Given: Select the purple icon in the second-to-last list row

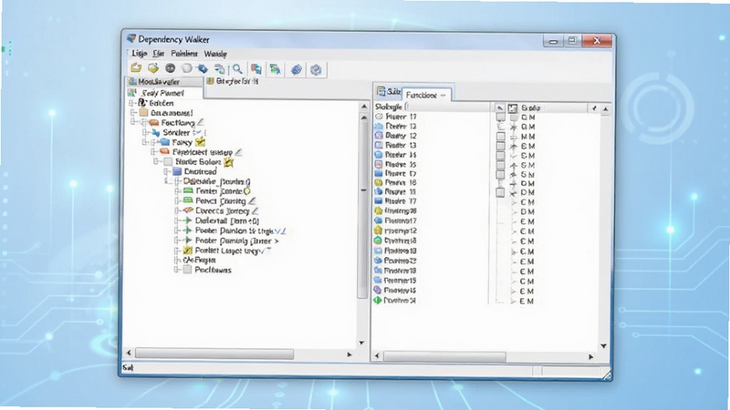Looking at the screenshot, I should click(x=378, y=290).
